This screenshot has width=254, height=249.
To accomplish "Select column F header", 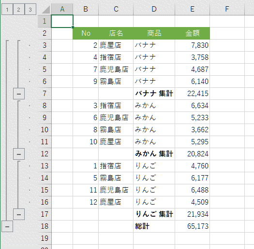I will click(227, 9).
